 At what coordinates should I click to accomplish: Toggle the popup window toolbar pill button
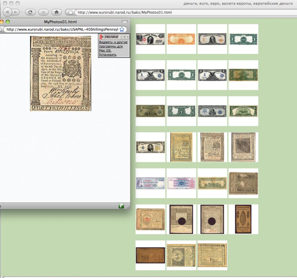point(125,22)
